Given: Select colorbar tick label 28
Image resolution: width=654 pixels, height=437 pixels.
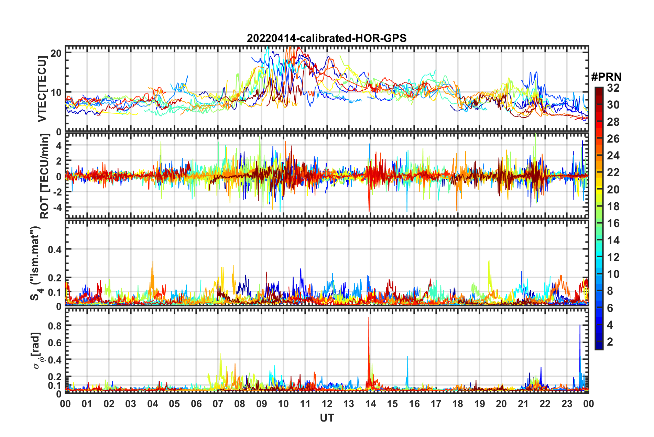Looking at the screenshot, I should (613, 122).
